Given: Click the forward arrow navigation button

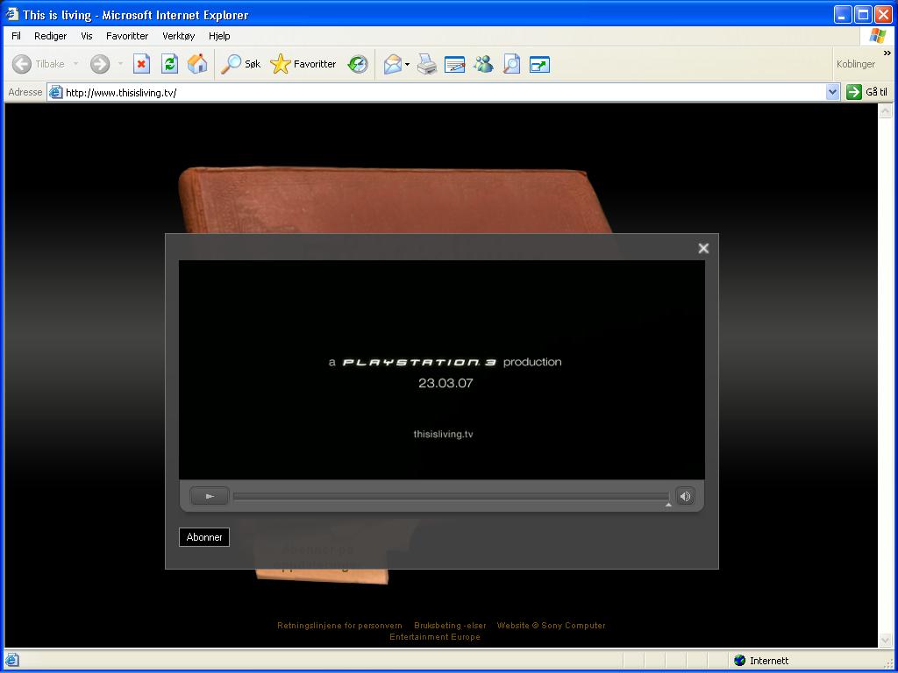Looking at the screenshot, I should [x=100, y=64].
